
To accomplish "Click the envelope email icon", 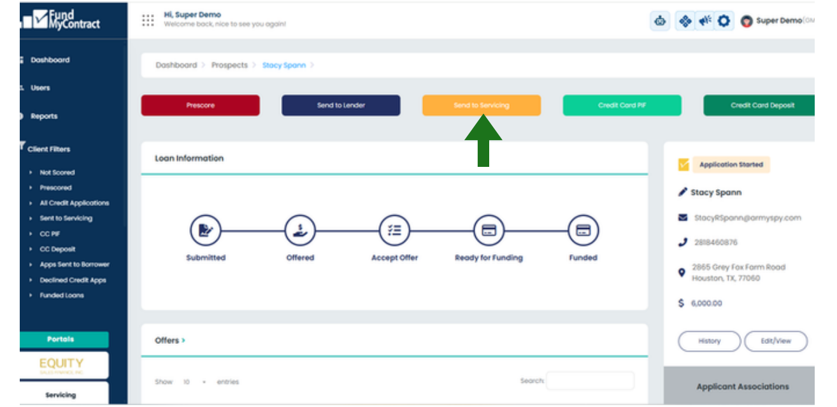I will tap(683, 217).
